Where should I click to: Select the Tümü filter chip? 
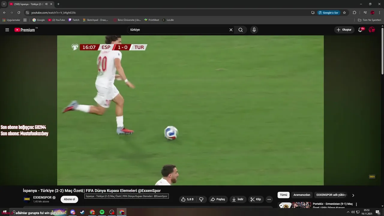[x=283, y=195]
